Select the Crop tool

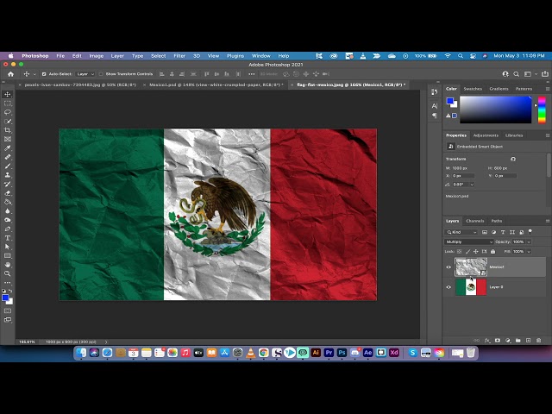pyautogui.click(x=8, y=130)
